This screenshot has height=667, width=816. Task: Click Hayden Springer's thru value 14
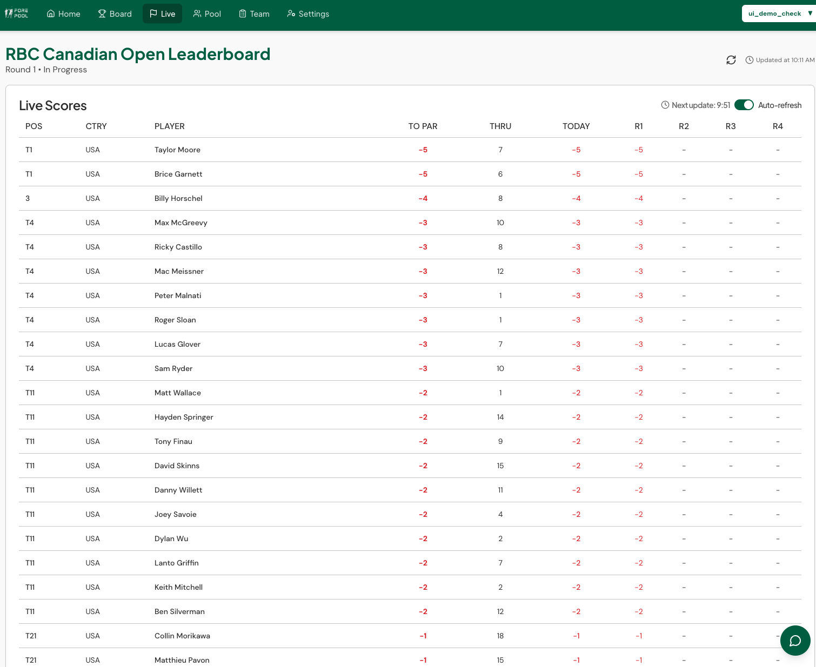pos(500,417)
